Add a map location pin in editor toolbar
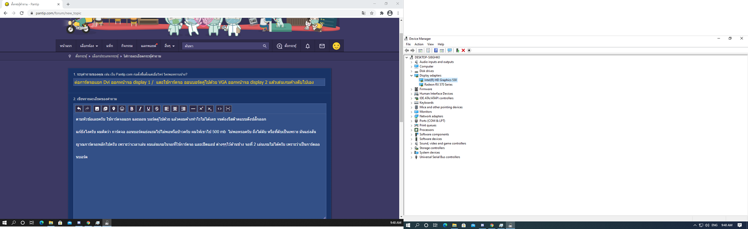 click(114, 109)
